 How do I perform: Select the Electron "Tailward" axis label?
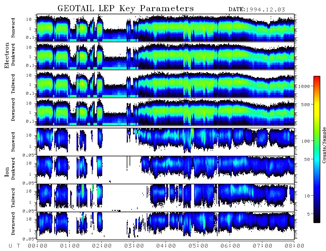click(13, 84)
